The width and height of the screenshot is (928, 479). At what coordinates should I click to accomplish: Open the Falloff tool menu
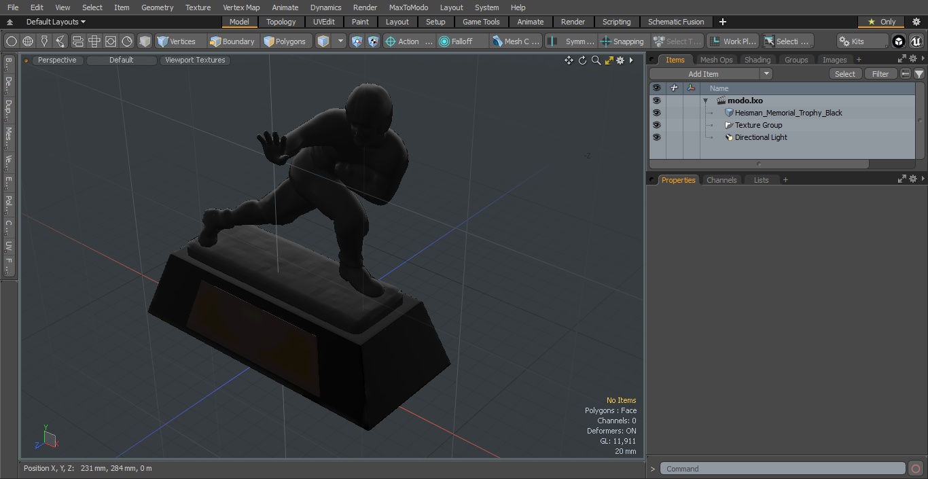462,41
